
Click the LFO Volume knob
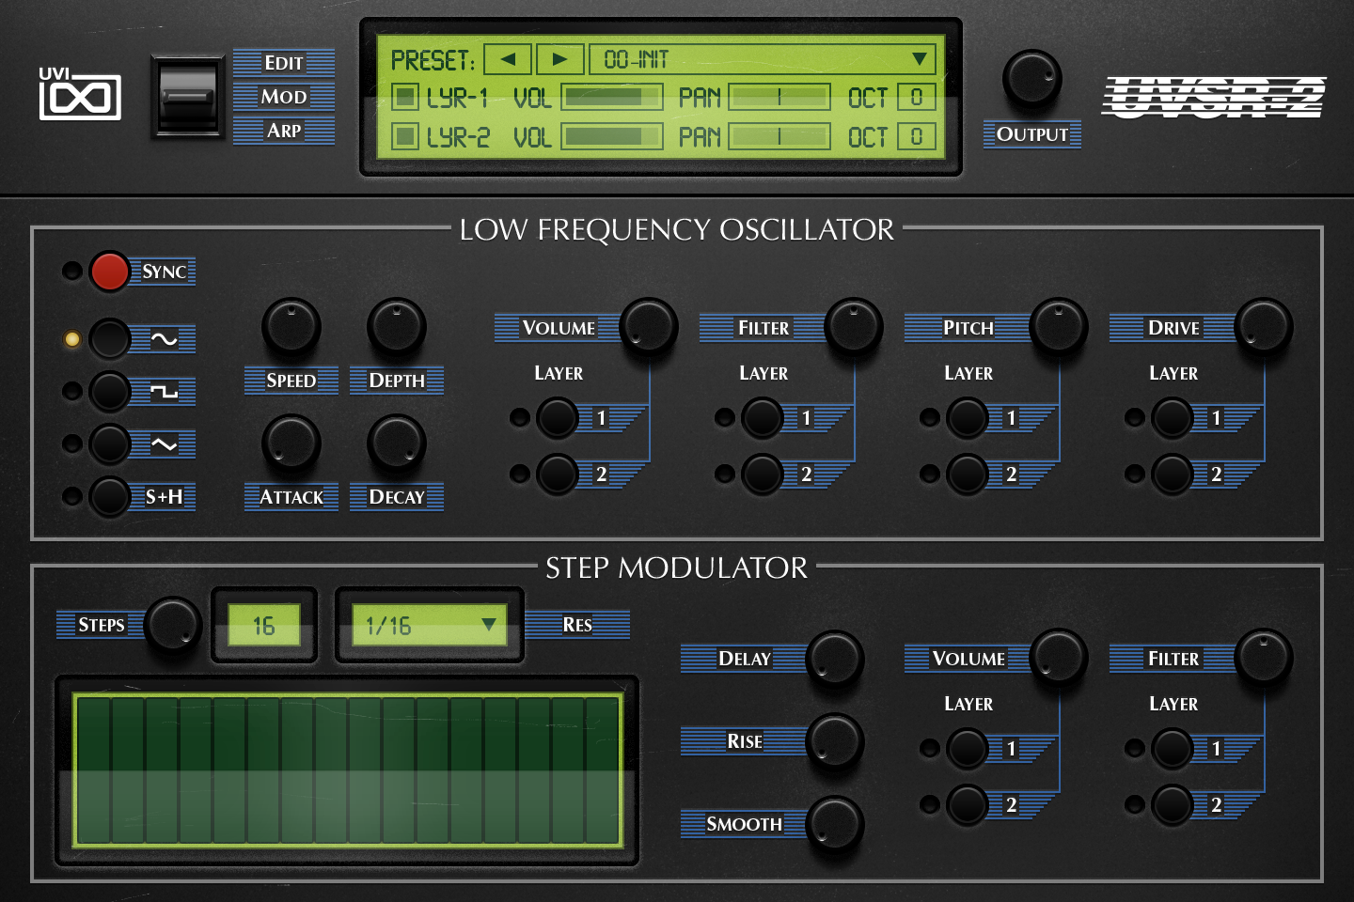click(649, 327)
